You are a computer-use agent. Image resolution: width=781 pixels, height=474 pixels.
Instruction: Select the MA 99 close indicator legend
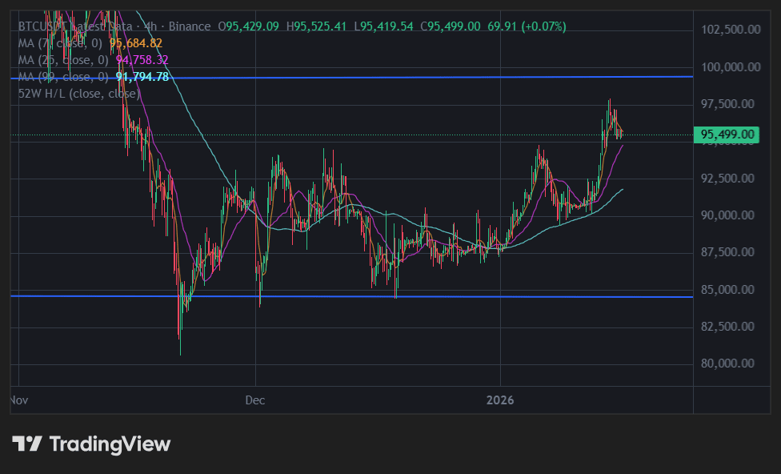[x=63, y=77]
